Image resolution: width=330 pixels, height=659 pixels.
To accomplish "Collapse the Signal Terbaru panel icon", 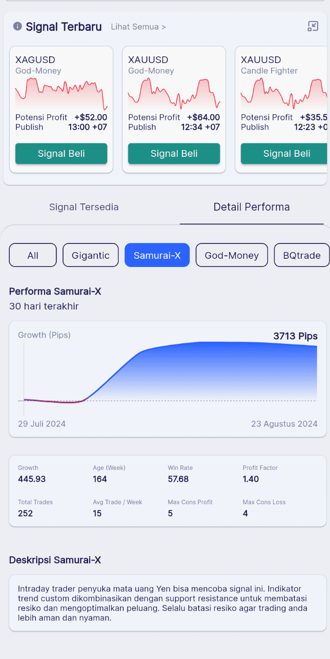I will [x=313, y=27].
